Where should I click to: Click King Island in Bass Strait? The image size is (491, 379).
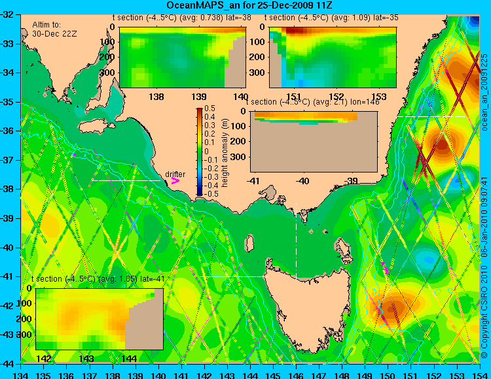pos(249,244)
